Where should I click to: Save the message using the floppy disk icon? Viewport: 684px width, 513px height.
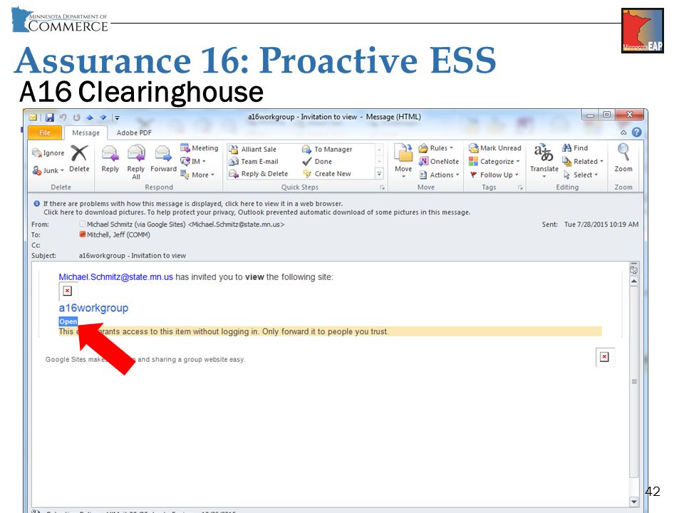coord(49,118)
